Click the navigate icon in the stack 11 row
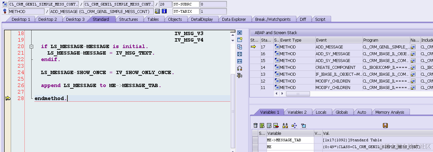The image size is (433, 152). click(413, 88)
